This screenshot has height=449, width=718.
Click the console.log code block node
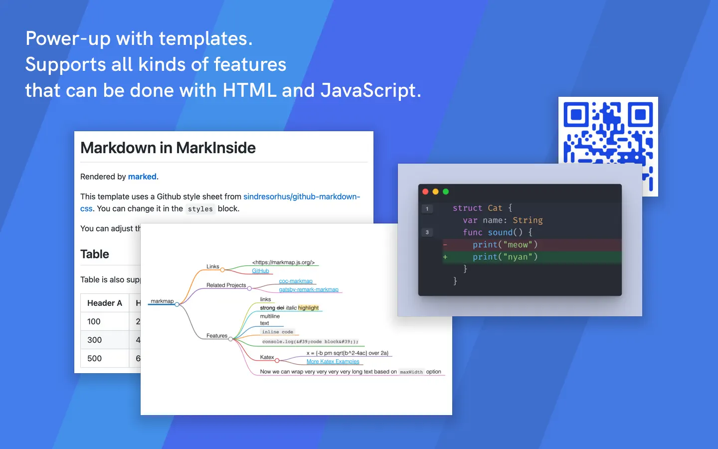pyautogui.click(x=310, y=342)
